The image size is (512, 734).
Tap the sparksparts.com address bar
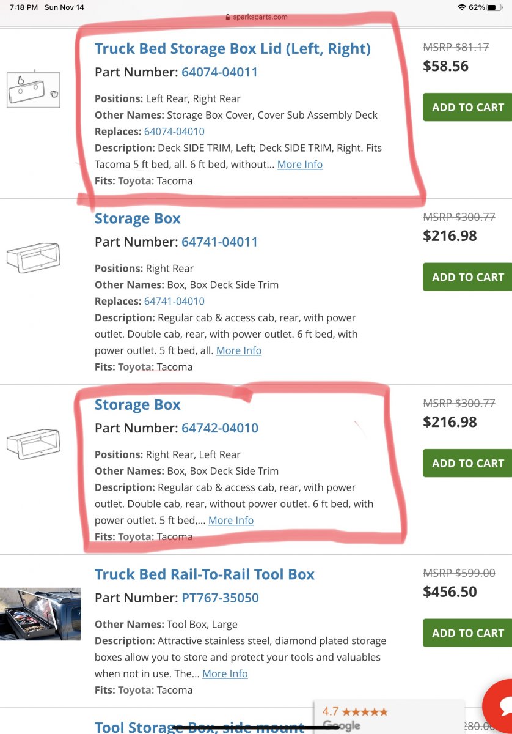pyautogui.click(x=256, y=17)
